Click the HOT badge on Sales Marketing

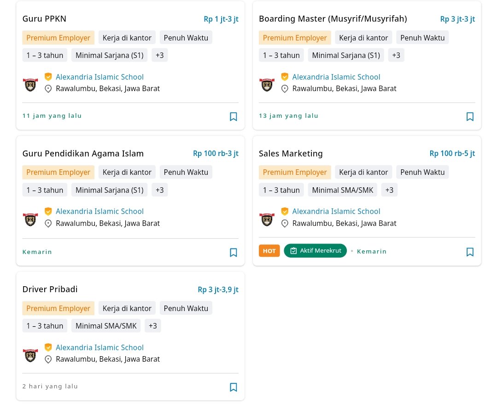(x=269, y=251)
